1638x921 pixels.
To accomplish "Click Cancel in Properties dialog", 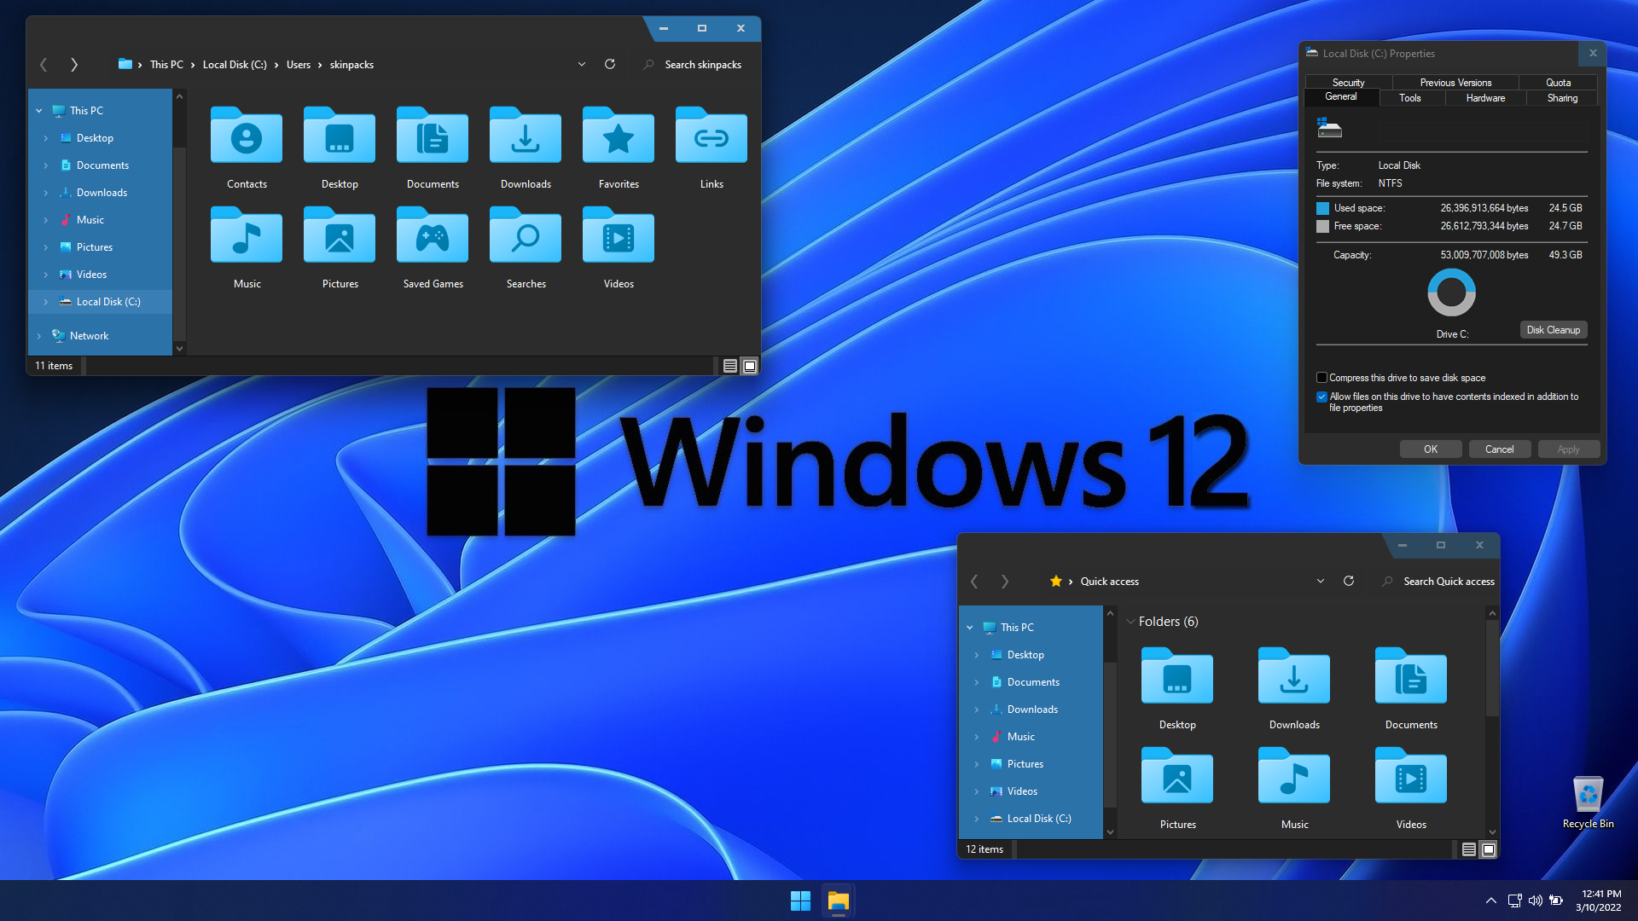I will click(x=1500, y=449).
